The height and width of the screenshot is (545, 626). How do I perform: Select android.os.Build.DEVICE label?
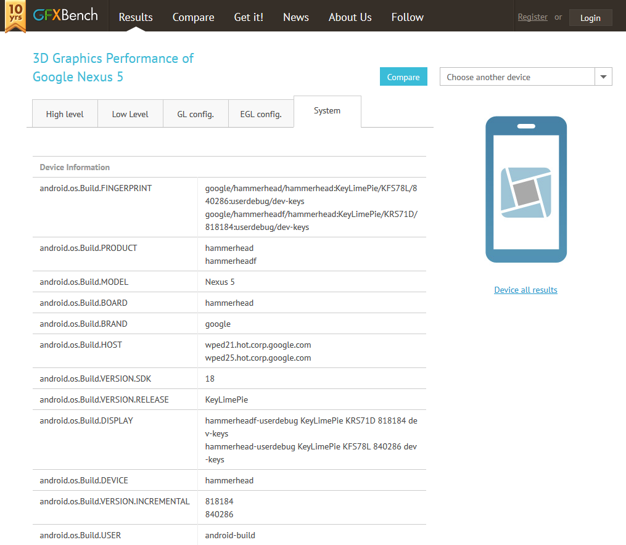point(84,481)
